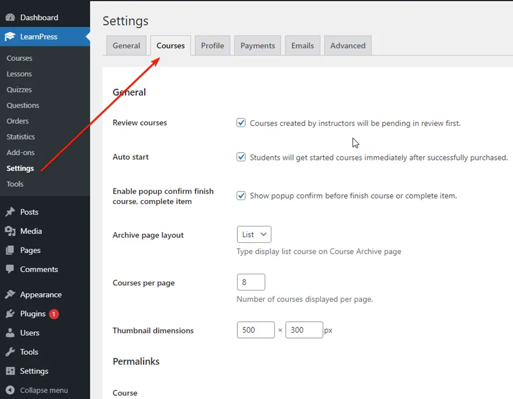This screenshot has width=513, height=399.
Task: Click the Posts pushpin icon
Action: 10,212
